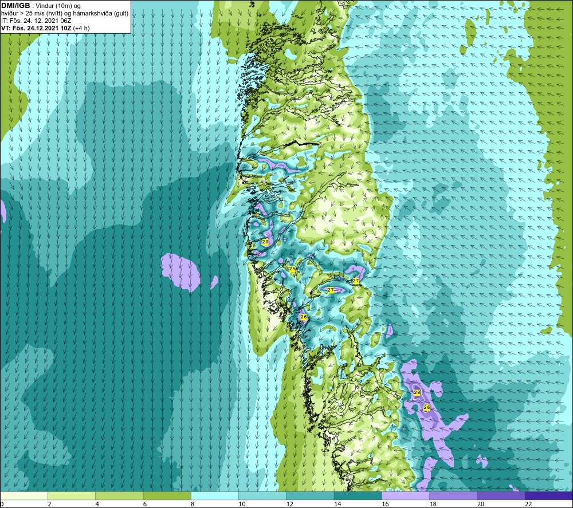Click the yellow gust label '25'

coord(292,269)
